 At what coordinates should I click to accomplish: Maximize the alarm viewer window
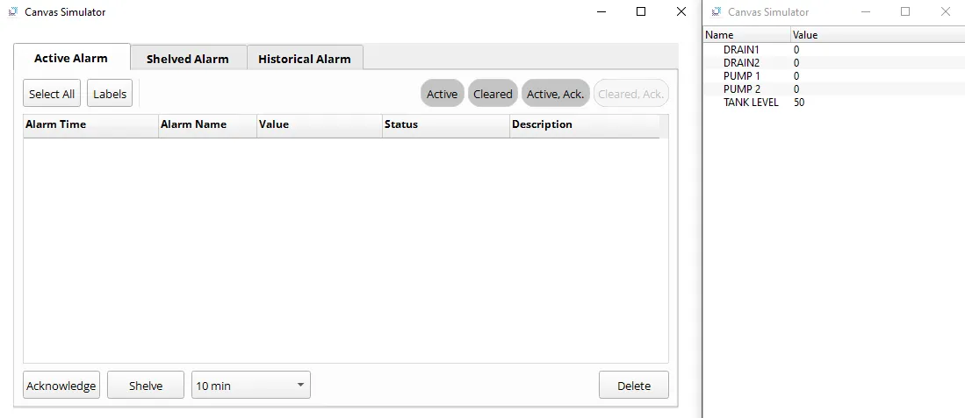coord(641,12)
